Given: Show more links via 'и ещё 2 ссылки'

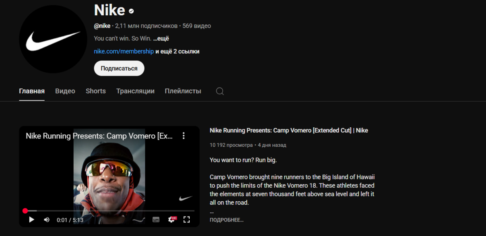Looking at the screenshot, I should tap(178, 52).
